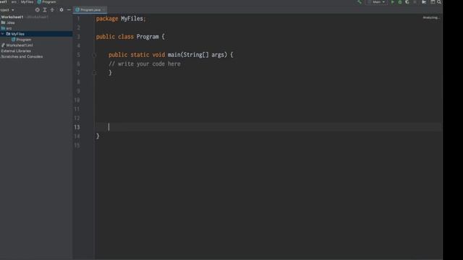
Task: Click closing brace on line 14
Action: (98, 136)
